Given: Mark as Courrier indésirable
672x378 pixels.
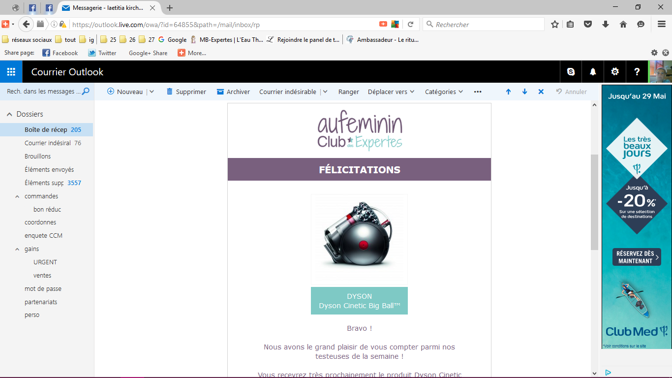Looking at the screenshot, I should [288, 92].
